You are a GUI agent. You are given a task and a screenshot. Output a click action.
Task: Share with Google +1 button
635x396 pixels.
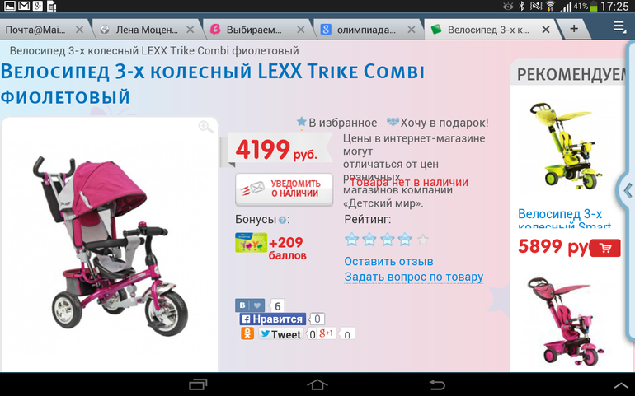[327, 333]
